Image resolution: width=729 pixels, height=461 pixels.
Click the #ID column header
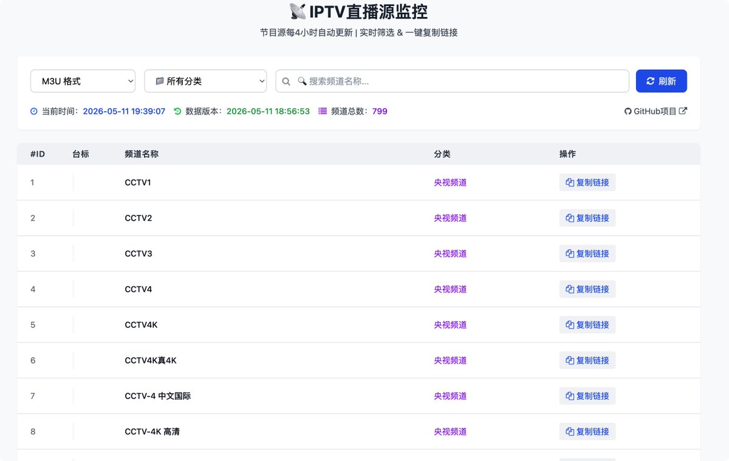point(38,154)
